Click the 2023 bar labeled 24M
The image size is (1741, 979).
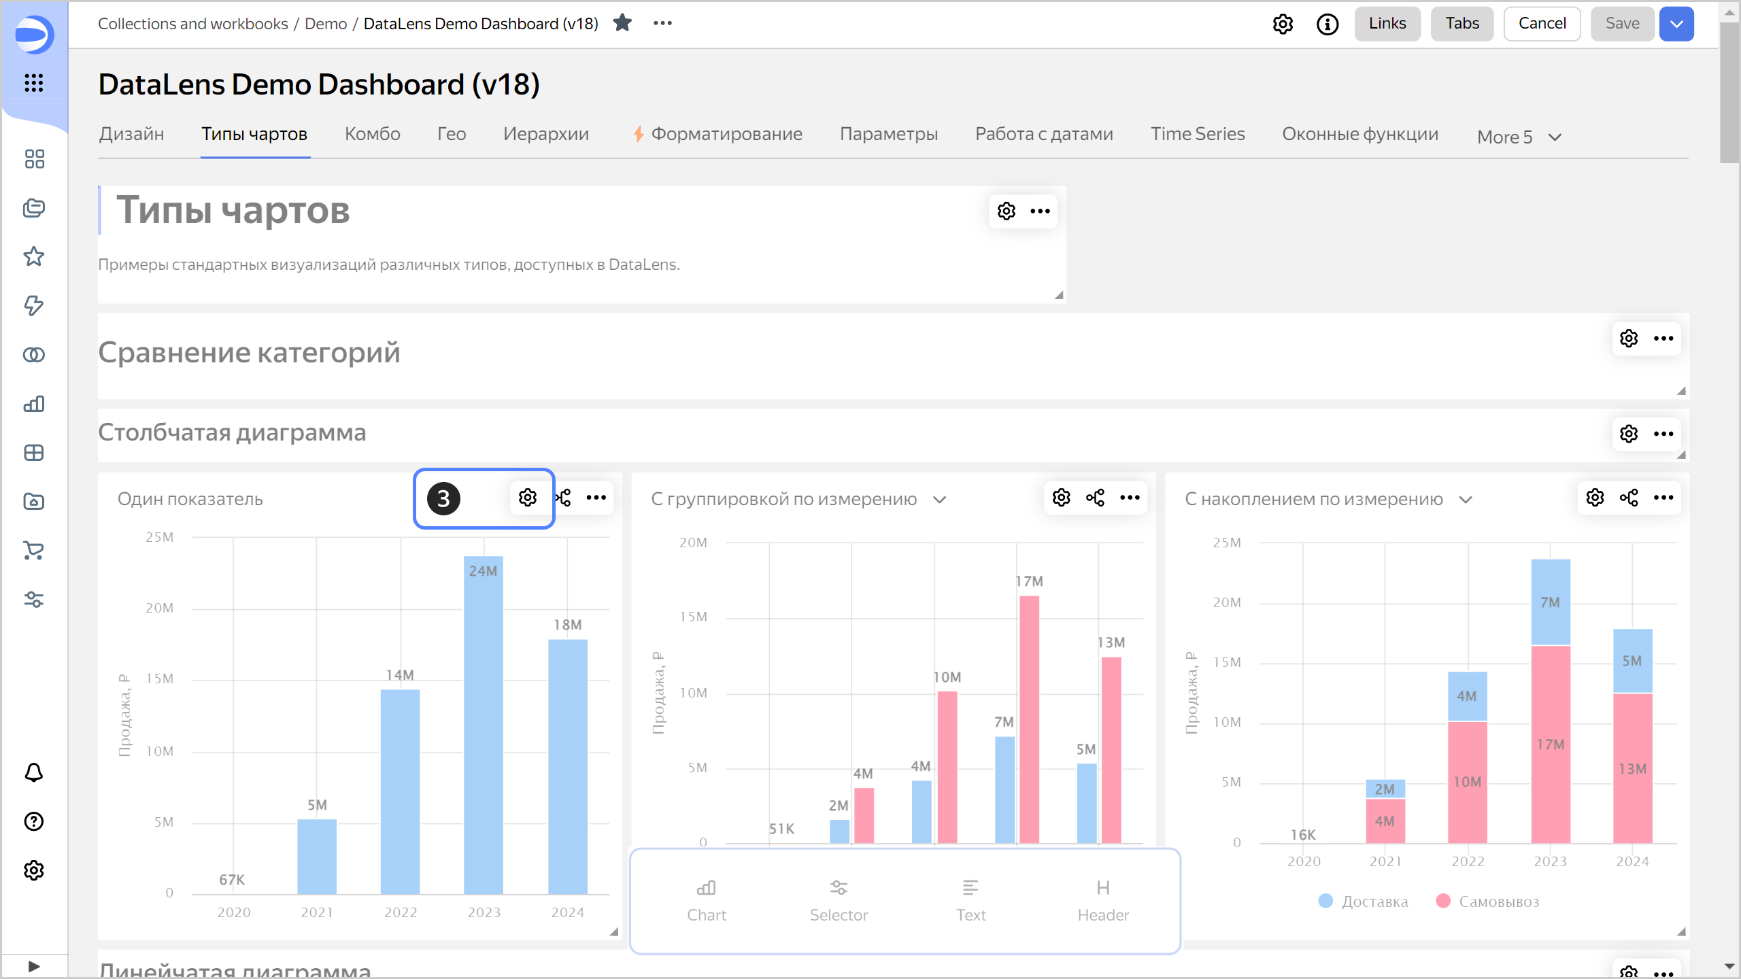pyautogui.click(x=484, y=724)
